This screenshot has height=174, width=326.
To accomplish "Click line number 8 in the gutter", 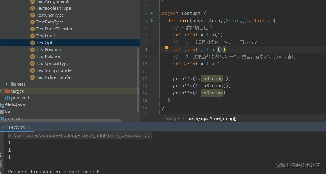I will click(146, 49).
